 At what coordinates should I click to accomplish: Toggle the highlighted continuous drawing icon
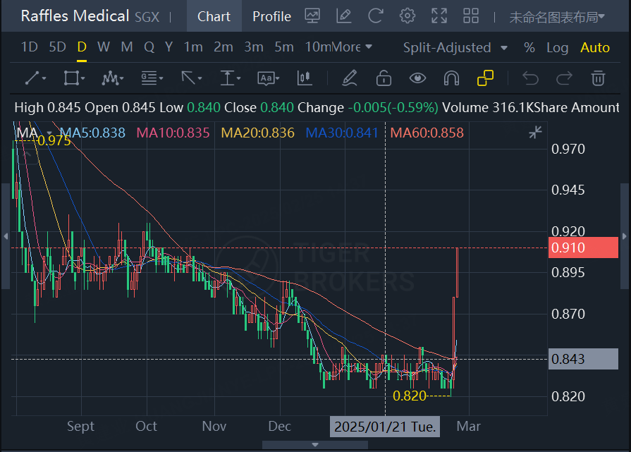point(485,78)
